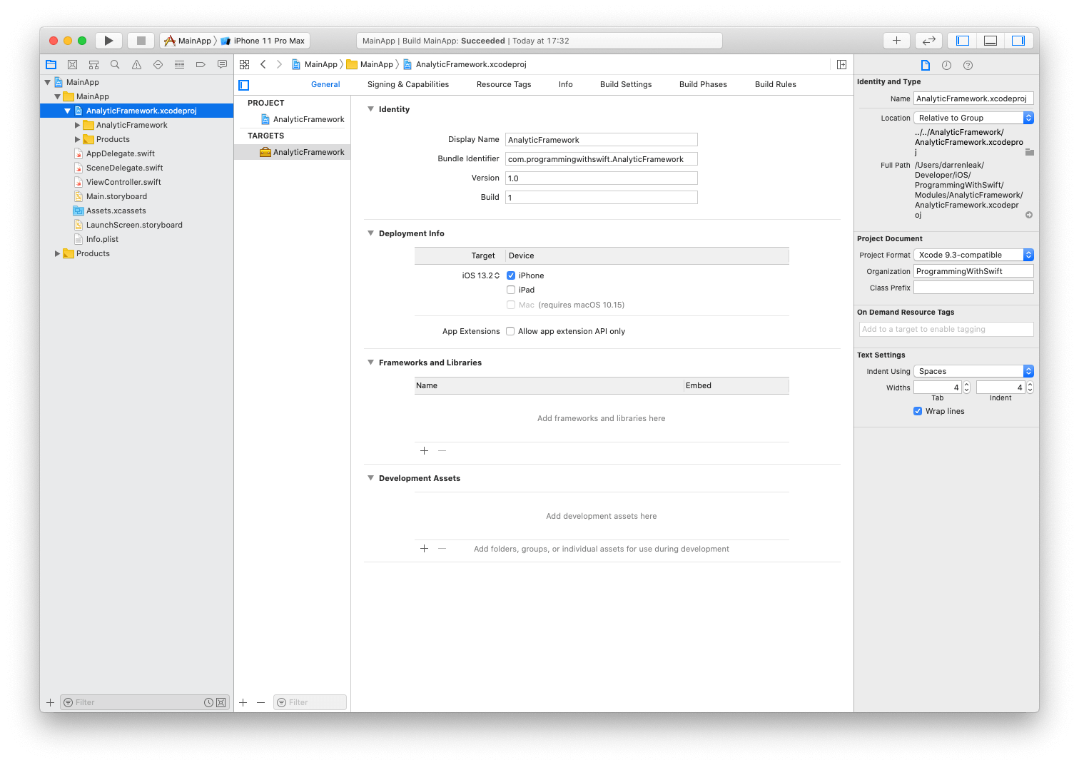This screenshot has width=1079, height=765.
Task: Reveal full path in Finder arrow
Action: (x=1029, y=215)
